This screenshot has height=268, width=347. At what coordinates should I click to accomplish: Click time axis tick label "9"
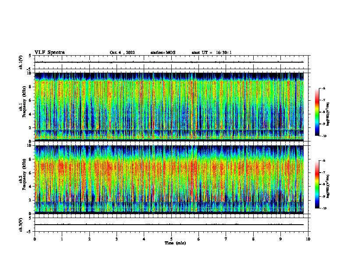[x=280, y=239]
